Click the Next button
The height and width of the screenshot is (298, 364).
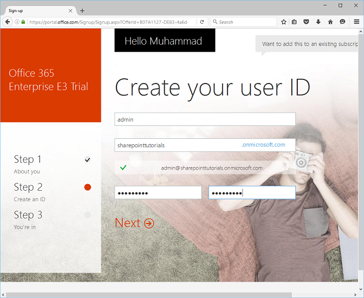134,223
